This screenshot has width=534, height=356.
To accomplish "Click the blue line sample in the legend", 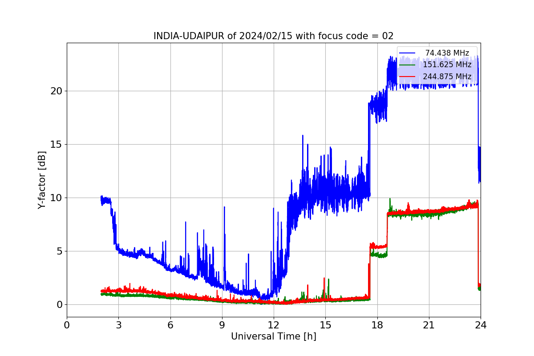I will click(407, 53).
